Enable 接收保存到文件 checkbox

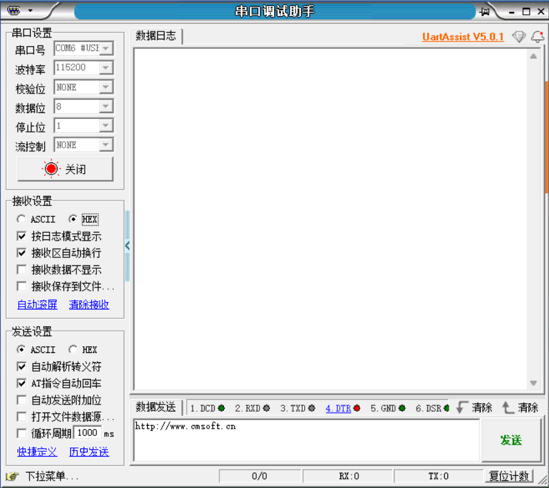(21, 286)
